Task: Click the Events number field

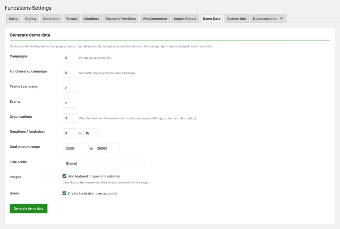Action: 70,103
